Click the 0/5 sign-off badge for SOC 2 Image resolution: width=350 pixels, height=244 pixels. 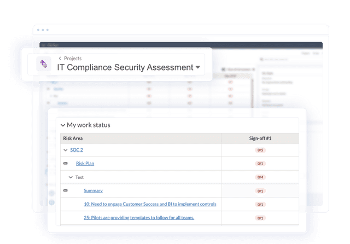260,150
